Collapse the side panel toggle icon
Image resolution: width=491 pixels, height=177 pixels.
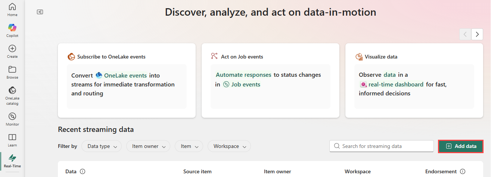click(x=40, y=12)
